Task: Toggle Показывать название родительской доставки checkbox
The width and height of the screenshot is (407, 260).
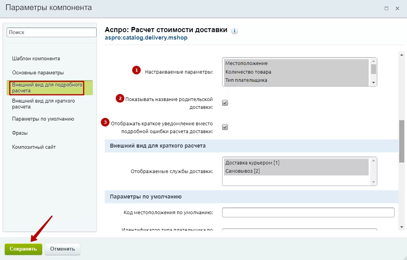Action: (225, 103)
